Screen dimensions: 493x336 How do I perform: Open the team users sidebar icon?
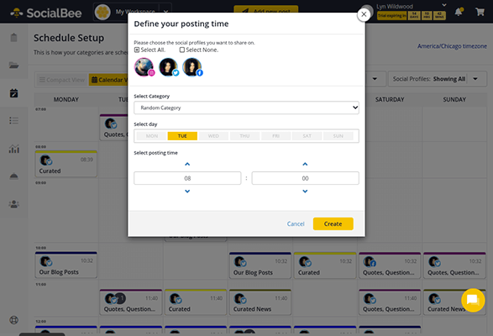coord(13,204)
